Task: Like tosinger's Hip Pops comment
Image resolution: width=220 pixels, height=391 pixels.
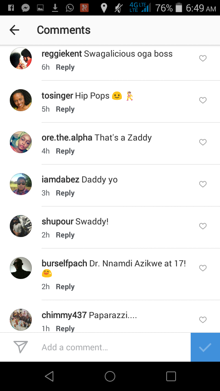Action: (x=203, y=100)
